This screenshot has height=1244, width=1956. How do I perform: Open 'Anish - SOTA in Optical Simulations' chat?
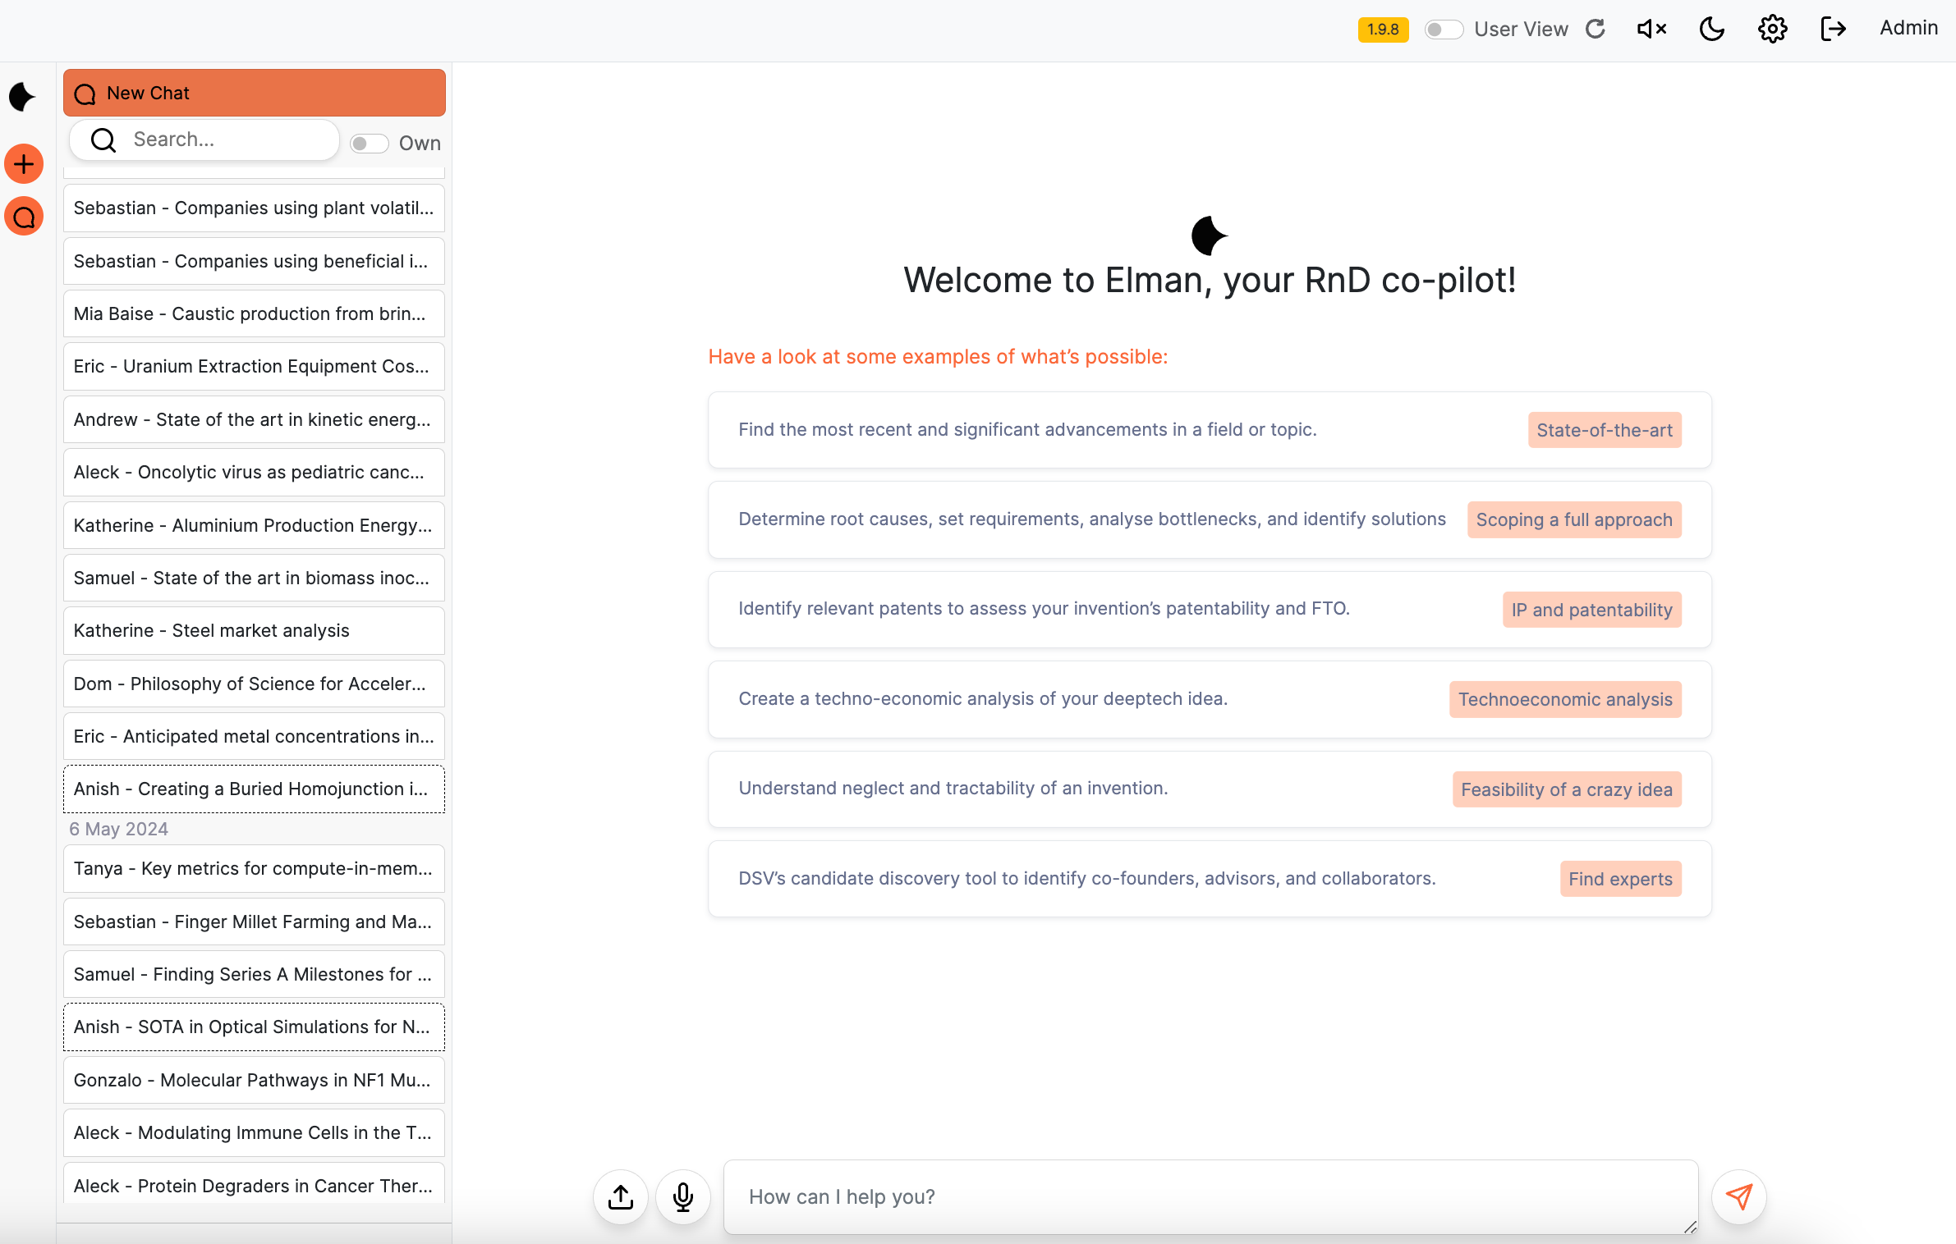[x=255, y=1027]
